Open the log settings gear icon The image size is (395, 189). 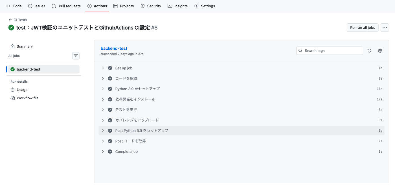[x=380, y=51]
